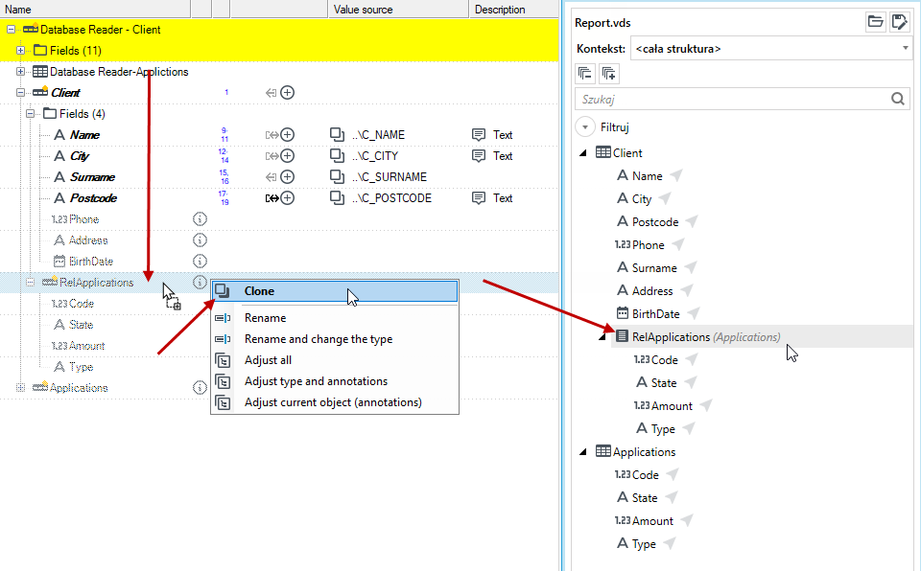Open file folder icon in Report.vds panel

pos(875,22)
